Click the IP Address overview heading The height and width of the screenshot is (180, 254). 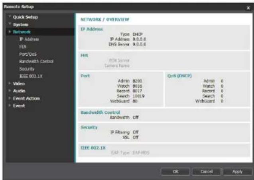(x=92, y=29)
